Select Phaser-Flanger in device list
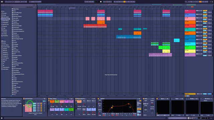The height and width of the screenshot is (120, 214). [17, 87]
